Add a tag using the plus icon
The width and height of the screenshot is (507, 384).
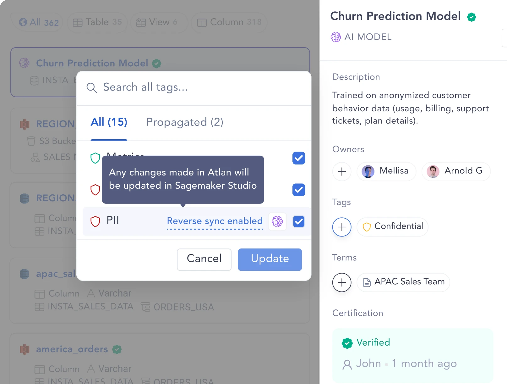pos(342,227)
